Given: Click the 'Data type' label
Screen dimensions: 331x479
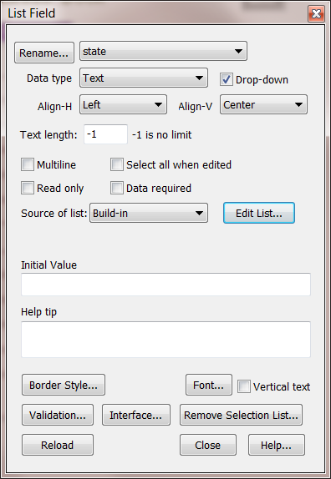Looking at the screenshot, I should pos(49,78).
